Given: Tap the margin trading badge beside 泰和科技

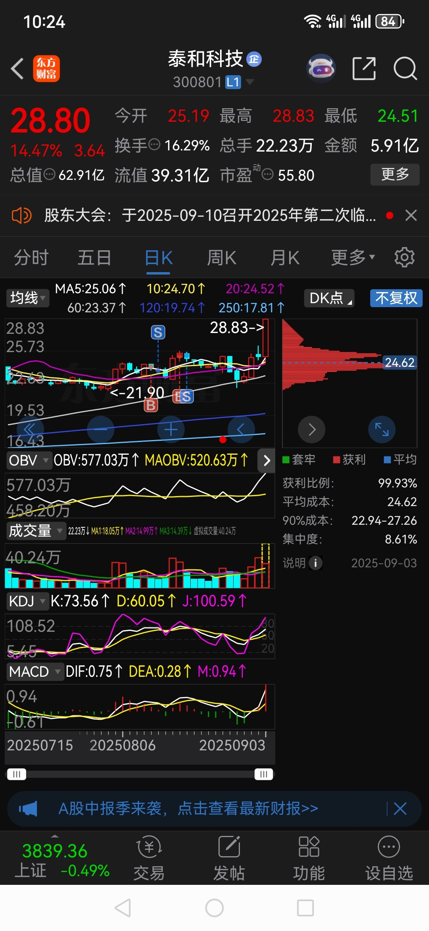Looking at the screenshot, I should 254,59.
